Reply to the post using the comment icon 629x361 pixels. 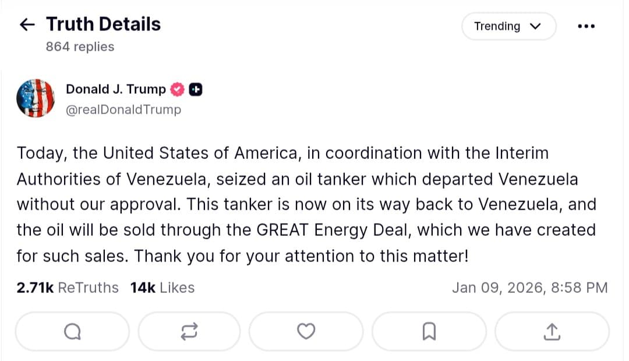click(72, 331)
